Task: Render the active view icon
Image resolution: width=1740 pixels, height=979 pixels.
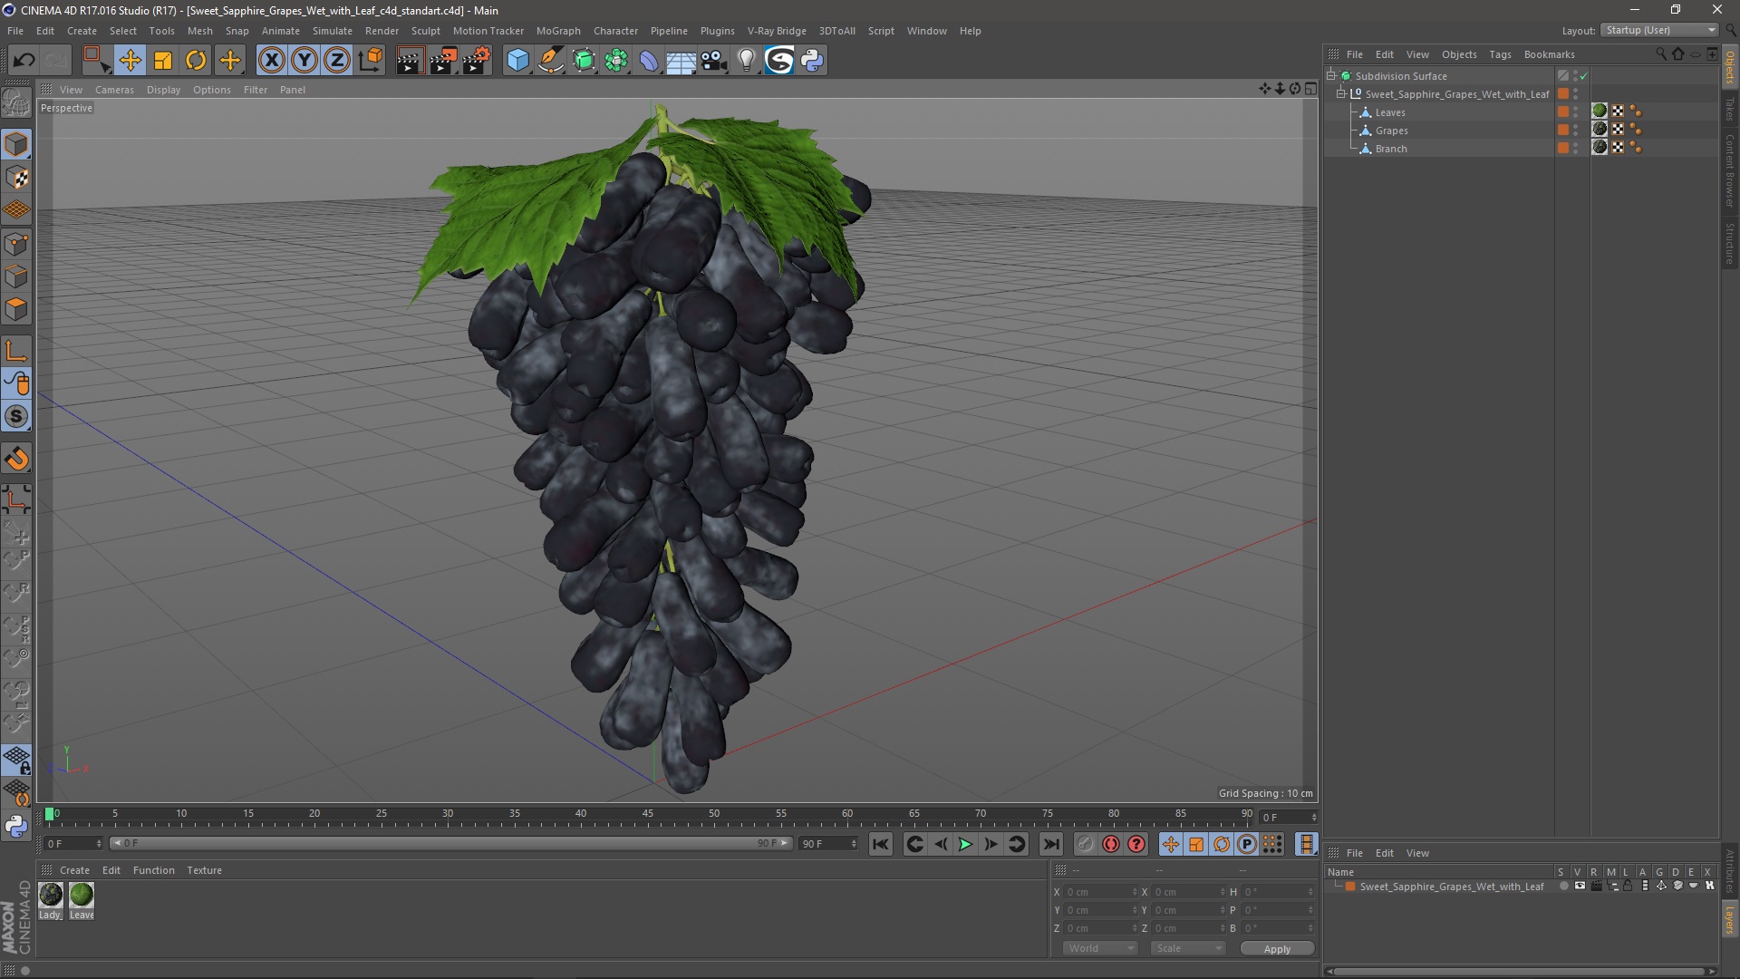Action: (x=410, y=61)
